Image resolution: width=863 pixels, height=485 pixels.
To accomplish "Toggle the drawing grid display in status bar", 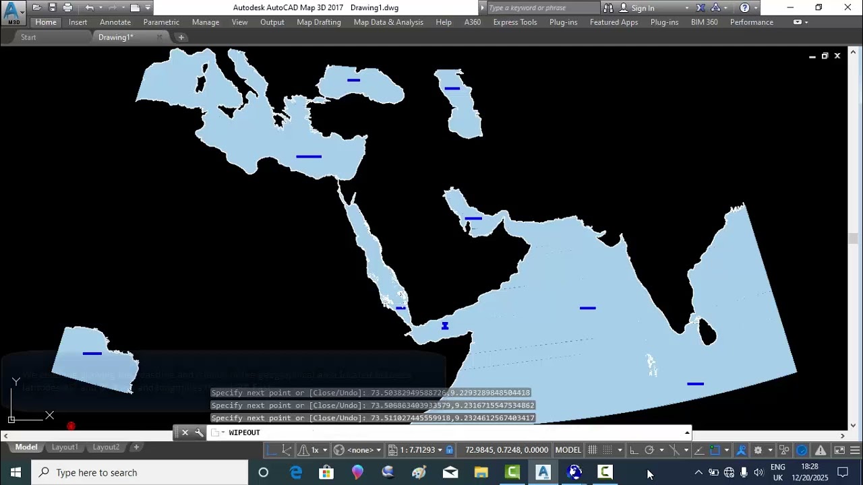I will coord(592,450).
